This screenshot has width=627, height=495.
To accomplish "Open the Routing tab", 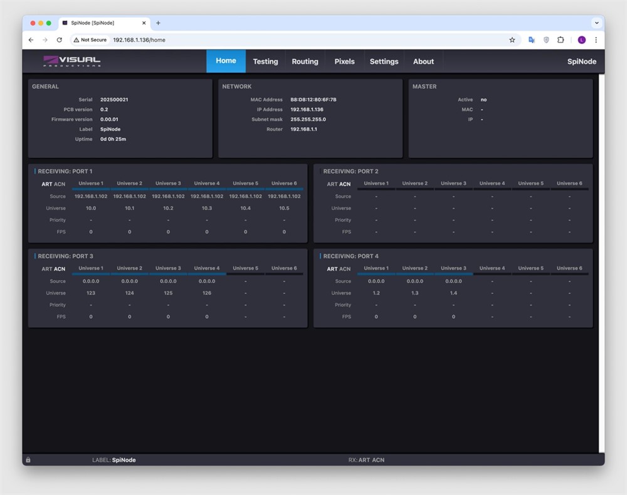I will click(x=305, y=61).
